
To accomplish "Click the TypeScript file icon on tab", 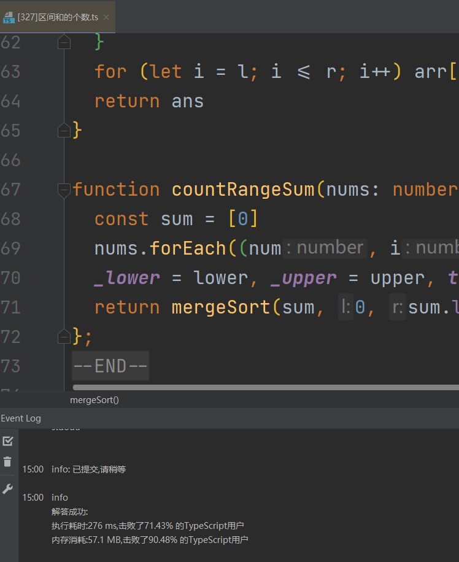I will [x=9, y=18].
